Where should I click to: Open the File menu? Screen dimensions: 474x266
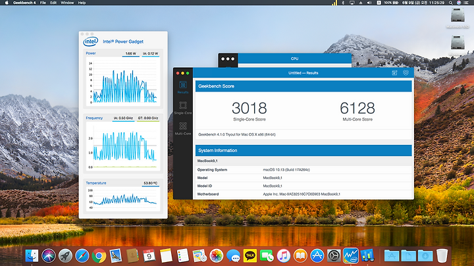[x=43, y=3]
